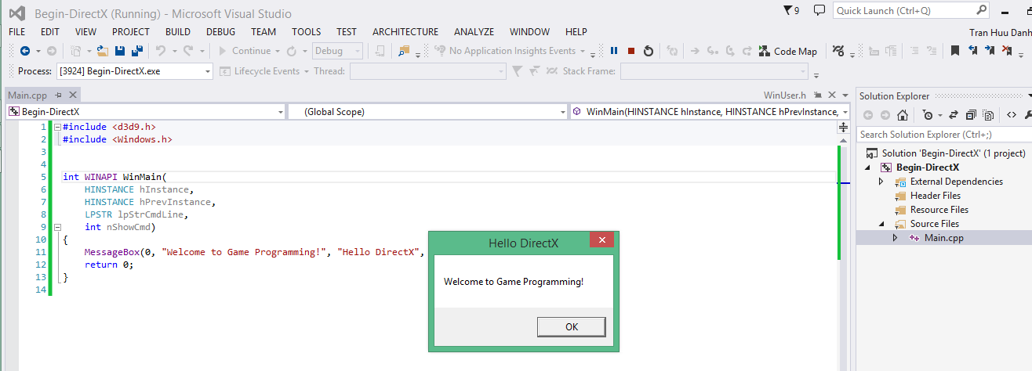This screenshot has height=371, width=1032.
Task: Click OK in Hello DirectX dialog
Action: point(572,327)
